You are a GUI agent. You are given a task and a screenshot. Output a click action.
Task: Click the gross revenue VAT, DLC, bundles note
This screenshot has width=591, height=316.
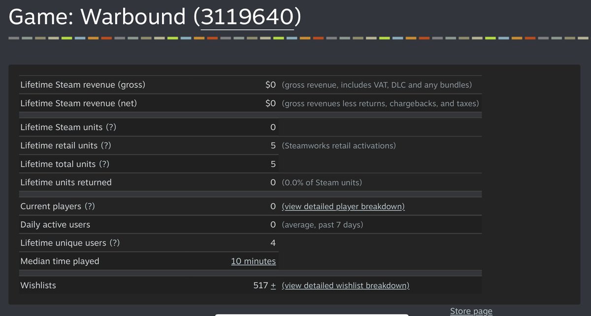377,85
